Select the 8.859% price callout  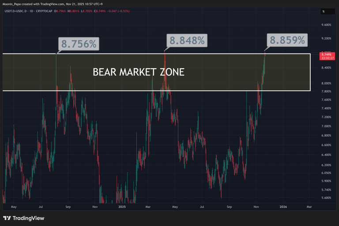(287, 41)
